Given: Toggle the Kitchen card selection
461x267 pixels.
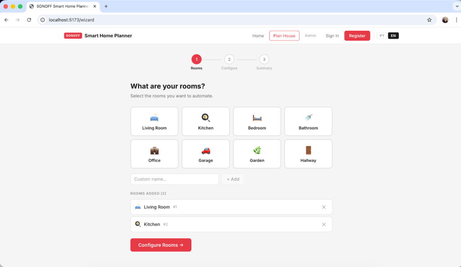Looking at the screenshot, I should pos(206,121).
